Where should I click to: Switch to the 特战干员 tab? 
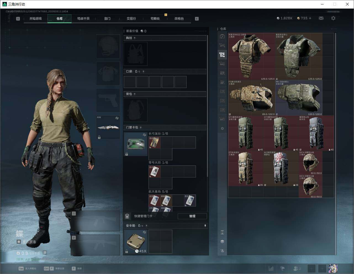[x=83, y=19]
